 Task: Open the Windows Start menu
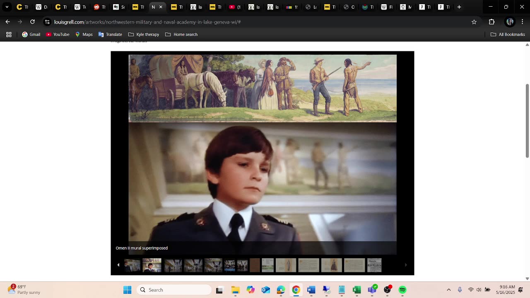[127, 290]
